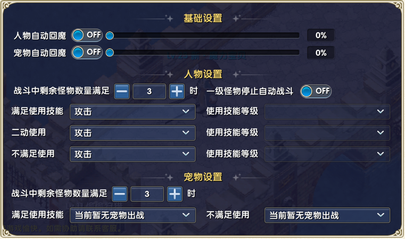The height and width of the screenshot is (239, 405).
Task: Open pet 不满足使用 dropdown
Action: point(327,215)
